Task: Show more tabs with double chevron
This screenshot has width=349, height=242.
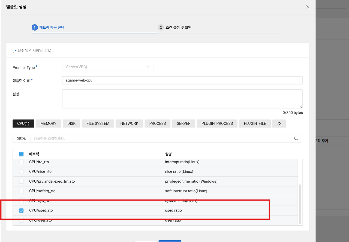Action: (279, 123)
